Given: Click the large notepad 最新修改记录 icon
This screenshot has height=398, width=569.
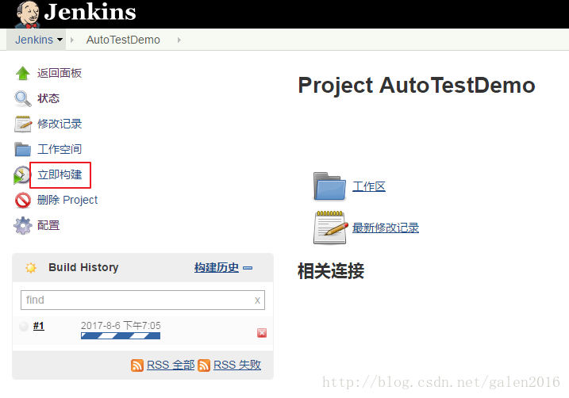Looking at the screenshot, I should click(329, 228).
